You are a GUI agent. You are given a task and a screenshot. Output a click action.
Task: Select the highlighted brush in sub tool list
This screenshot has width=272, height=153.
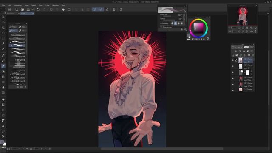coord(17,45)
